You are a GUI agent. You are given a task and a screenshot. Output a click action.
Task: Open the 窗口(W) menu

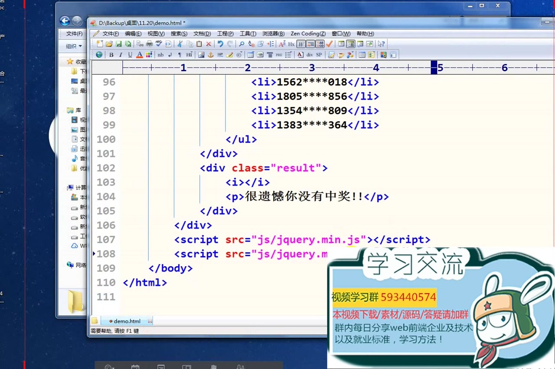341,33
